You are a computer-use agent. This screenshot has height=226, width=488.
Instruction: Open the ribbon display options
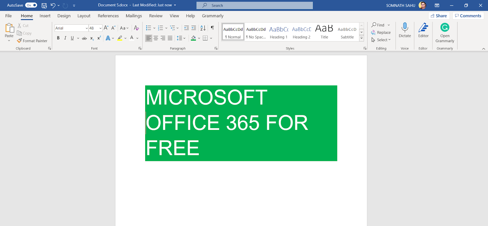point(437,5)
